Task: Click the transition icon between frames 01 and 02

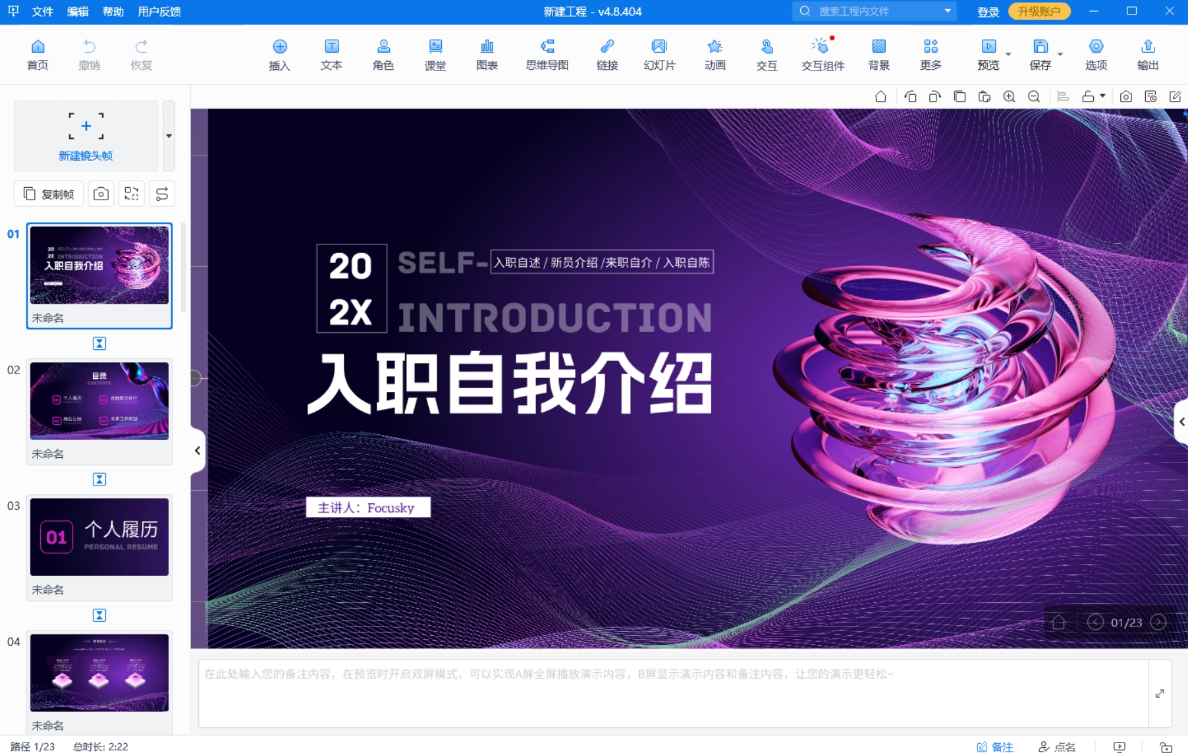Action: tap(99, 343)
